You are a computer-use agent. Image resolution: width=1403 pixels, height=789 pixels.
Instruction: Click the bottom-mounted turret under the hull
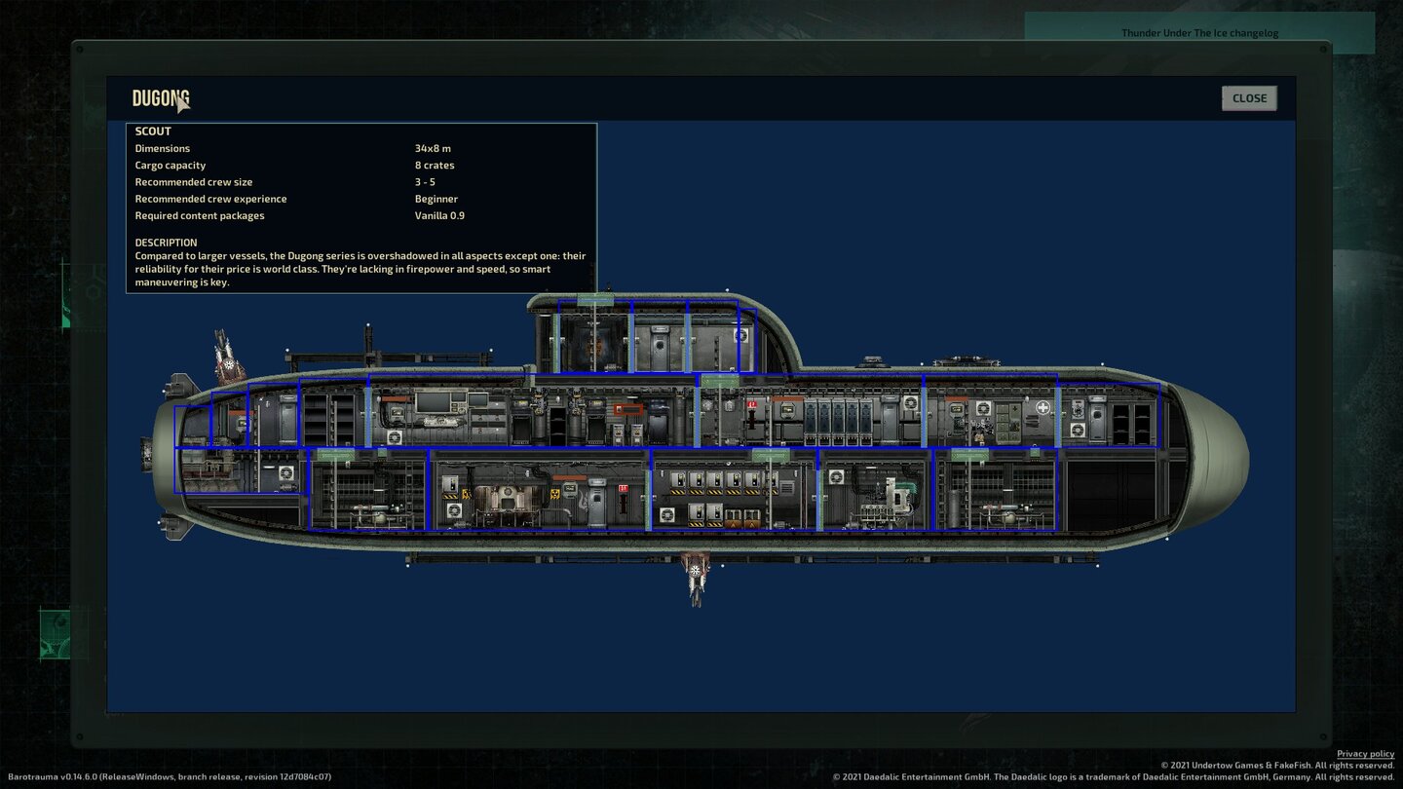(696, 579)
